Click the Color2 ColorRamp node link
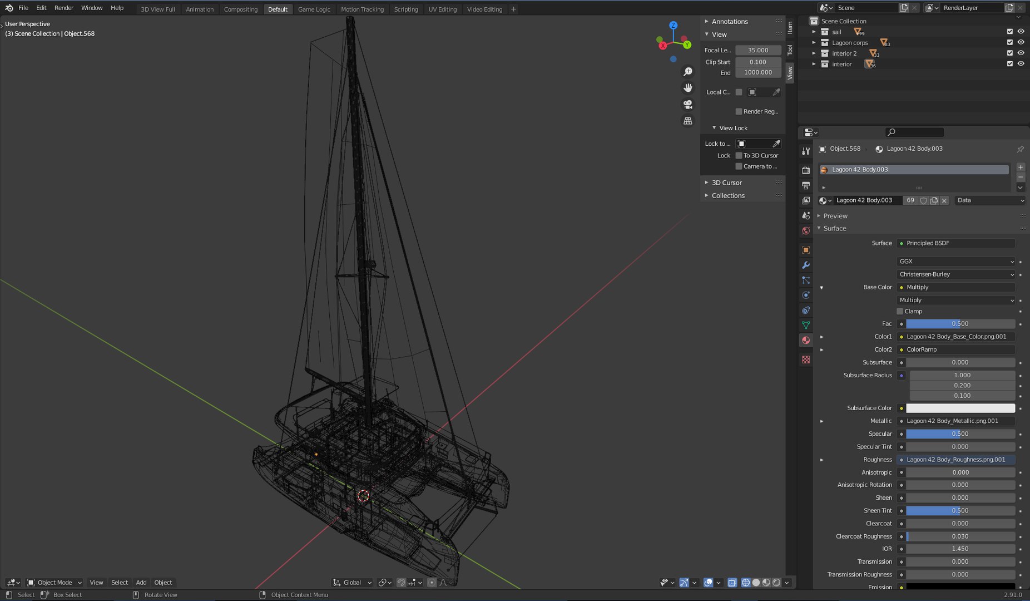The width and height of the screenshot is (1030, 601). point(956,349)
